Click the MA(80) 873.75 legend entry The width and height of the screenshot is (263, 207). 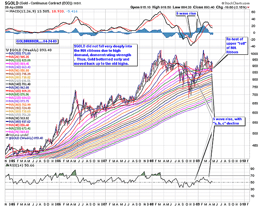pos(19,101)
